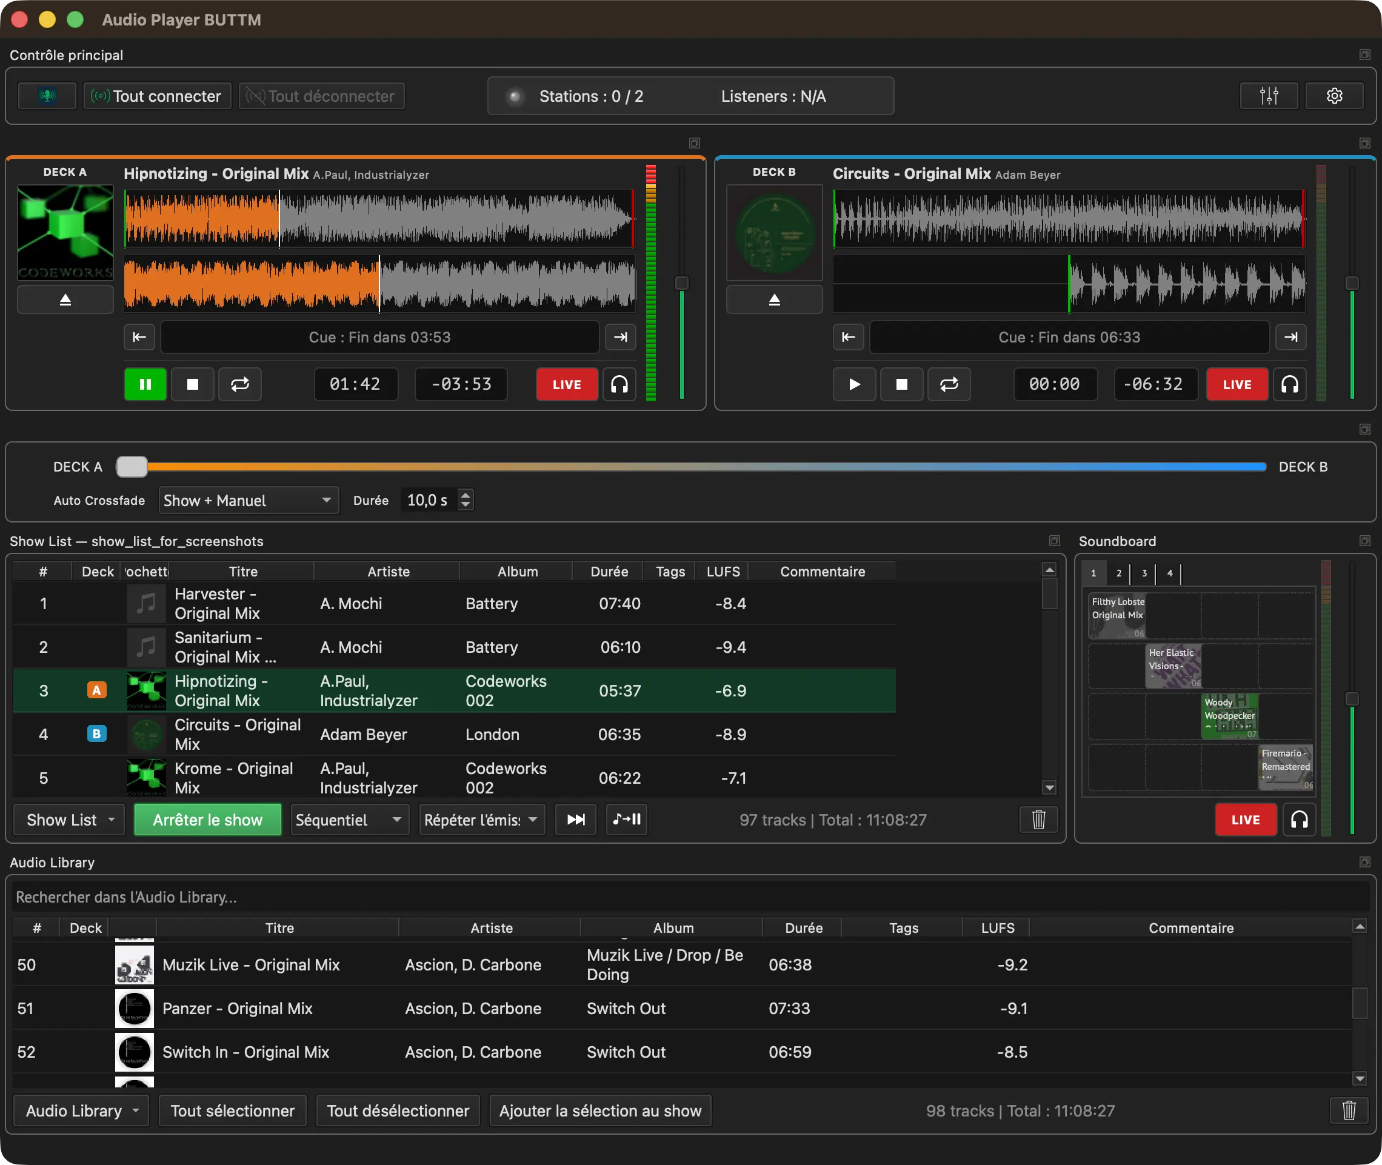Open the Audio Library menu dropdown
The height and width of the screenshot is (1165, 1382).
[x=81, y=1111]
